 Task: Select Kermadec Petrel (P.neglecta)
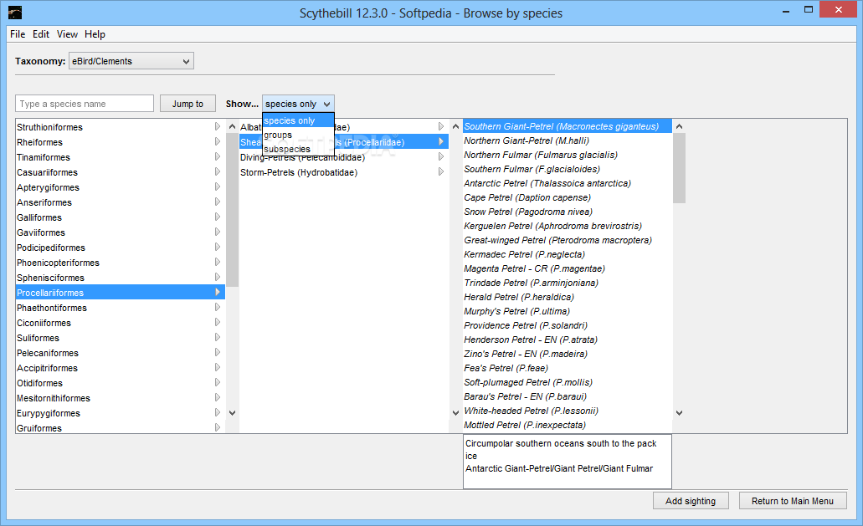click(x=567, y=254)
